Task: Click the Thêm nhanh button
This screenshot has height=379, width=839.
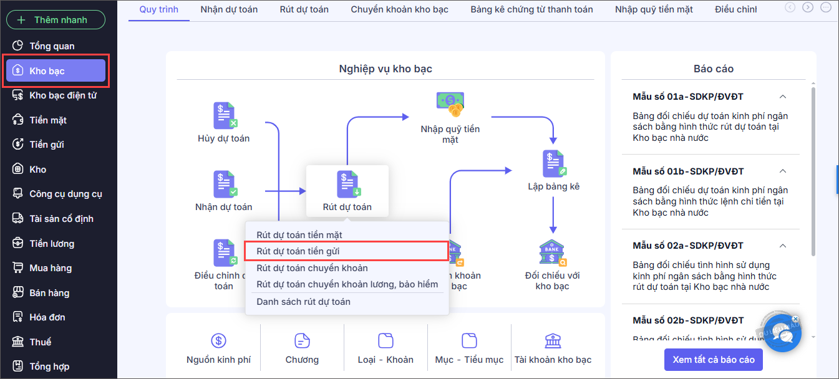Action: tap(56, 20)
